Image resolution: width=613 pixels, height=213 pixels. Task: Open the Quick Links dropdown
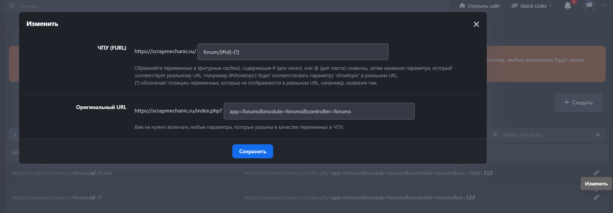tap(532, 6)
